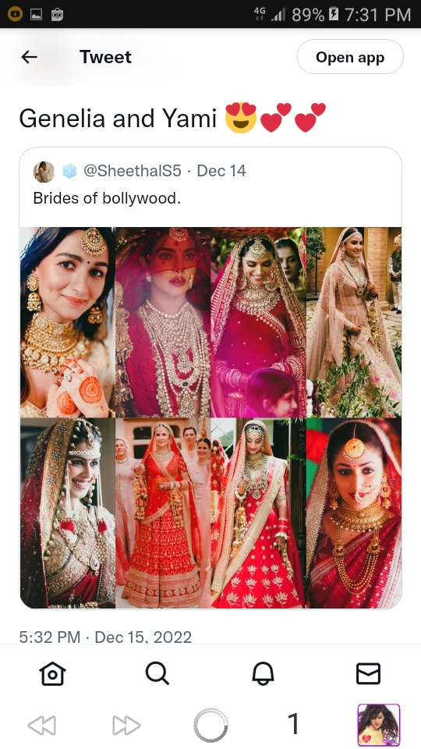The height and width of the screenshot is (749, 421).
Task: Tap the browser rewind back arrows
Action: point(42,726)
